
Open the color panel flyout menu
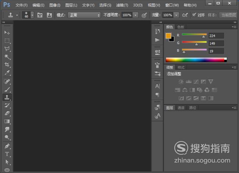(x=234, y=27)
